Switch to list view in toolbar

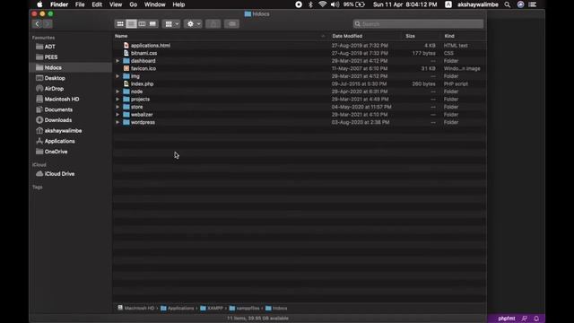131,24
